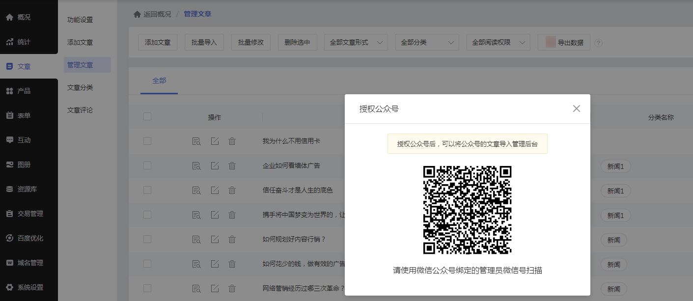Screen dimensions: 693x301
Task: Click the help question mark beside 导出数据
Action: coord(598,43)
